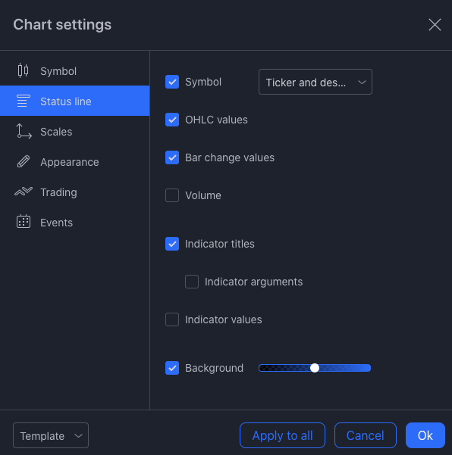The width and height of the screenshot is (452, 455).
Task: Confirm settings with the Ok button
Action: click(425, 435)
